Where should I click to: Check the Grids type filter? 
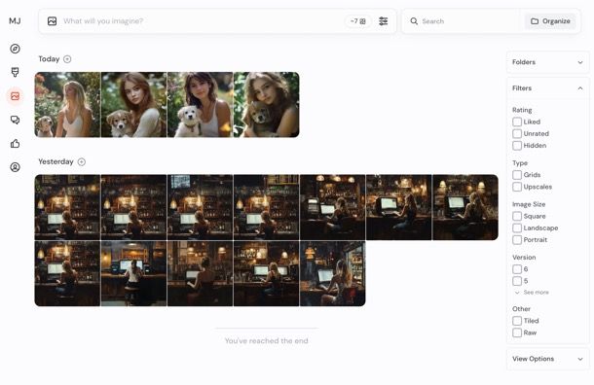coord(517,175)
